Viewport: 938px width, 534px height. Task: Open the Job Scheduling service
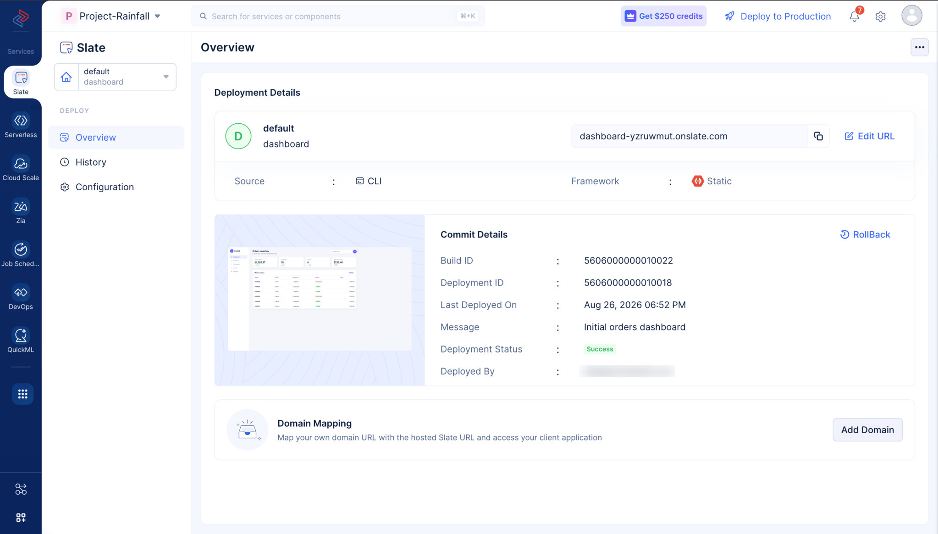pyautogui.click(x=21, y=254)
